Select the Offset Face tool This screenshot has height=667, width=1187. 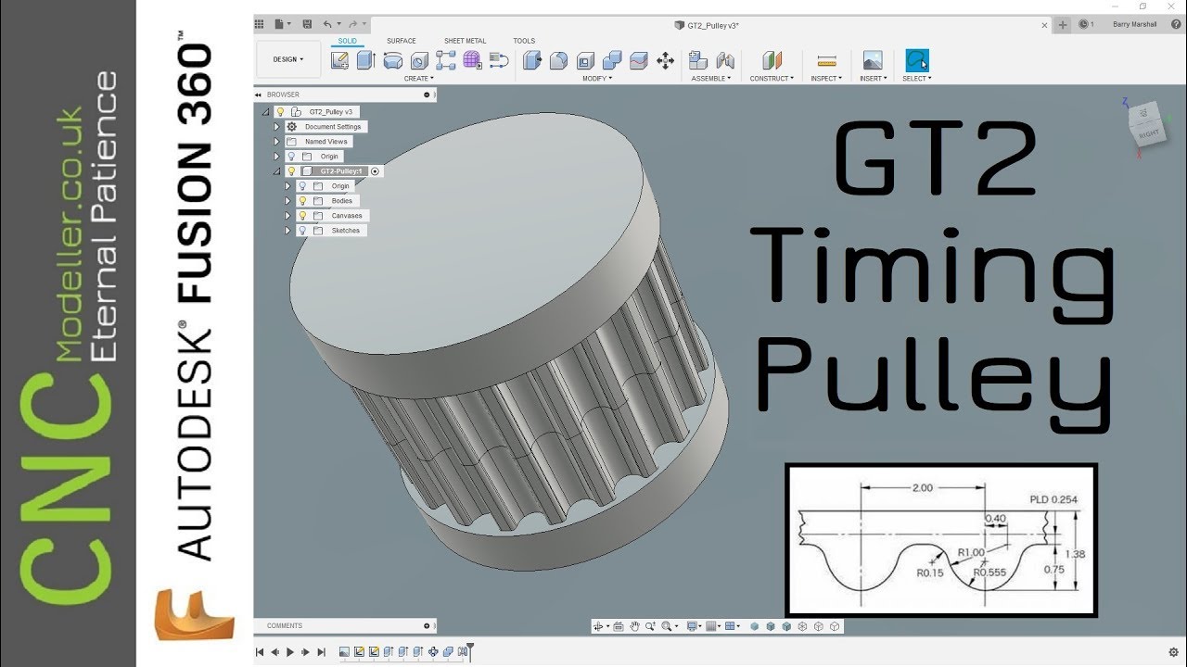point(638,60)
